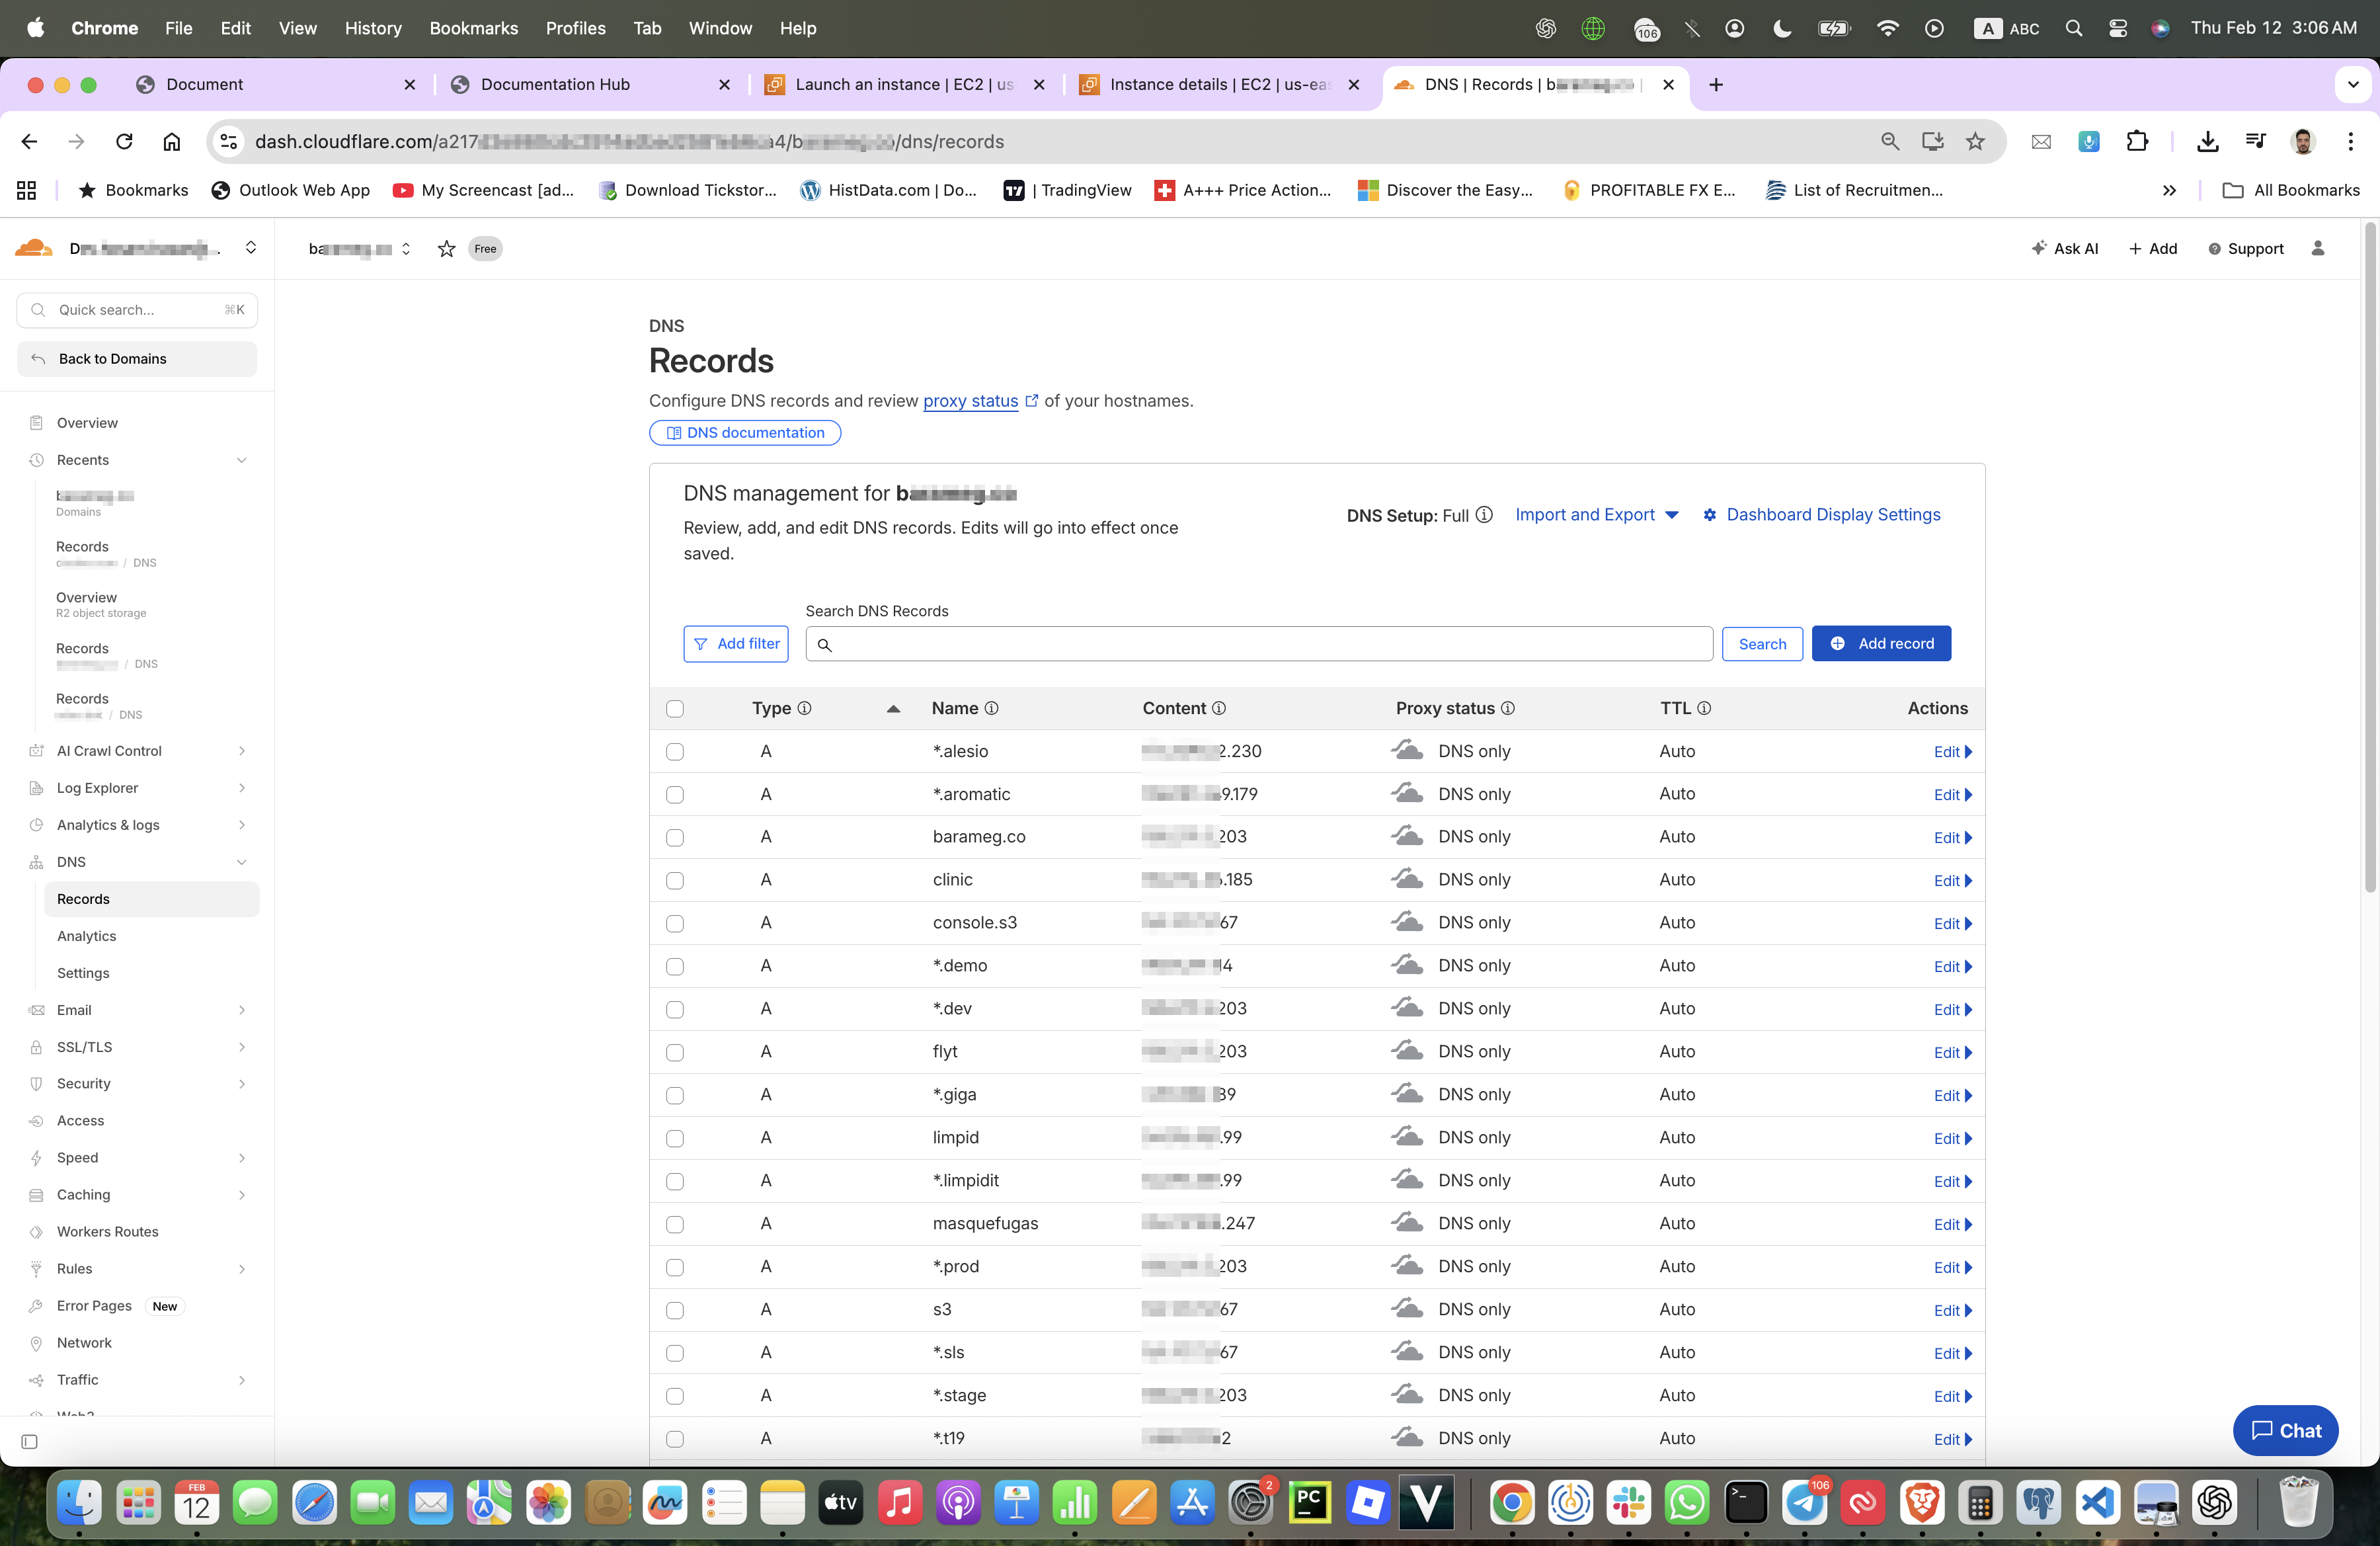2380x1546 pixels.
Task: Check the select-all records checkbox
Action: point(675,709)
